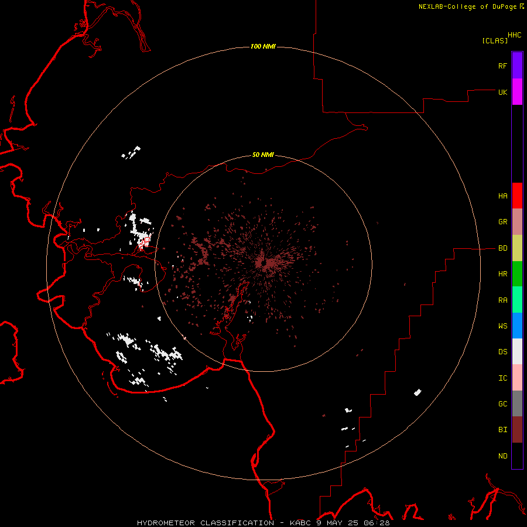527x527 pixels.
Task: Click the RA legend label
Action: click(x=502, y=300)
